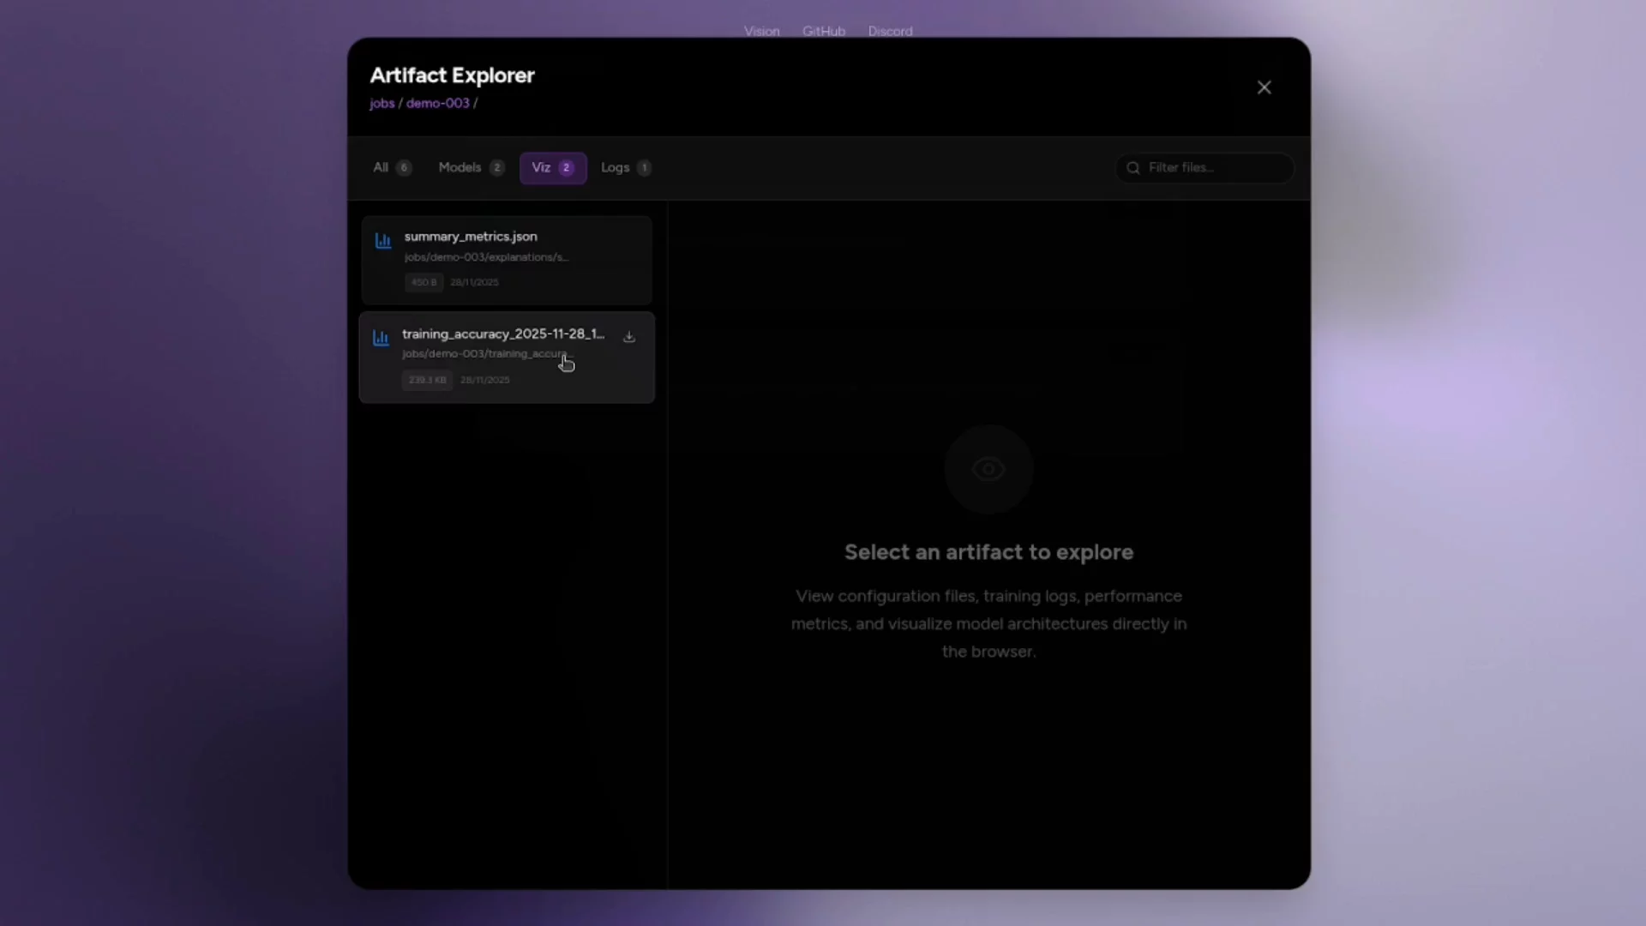Click the chart icon beside training_accuracy file
Screen dimensions: 1646x926
pos(381,338)
